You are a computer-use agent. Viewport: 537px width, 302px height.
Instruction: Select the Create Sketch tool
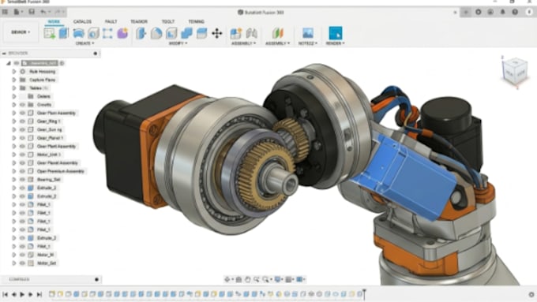click(49, 33)
